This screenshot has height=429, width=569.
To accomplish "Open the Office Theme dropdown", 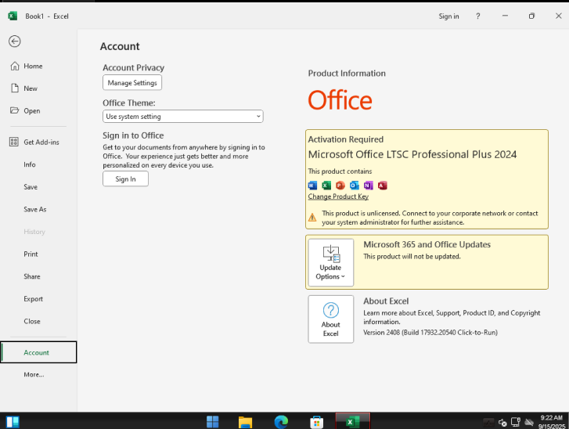I will tap(183, 117).
